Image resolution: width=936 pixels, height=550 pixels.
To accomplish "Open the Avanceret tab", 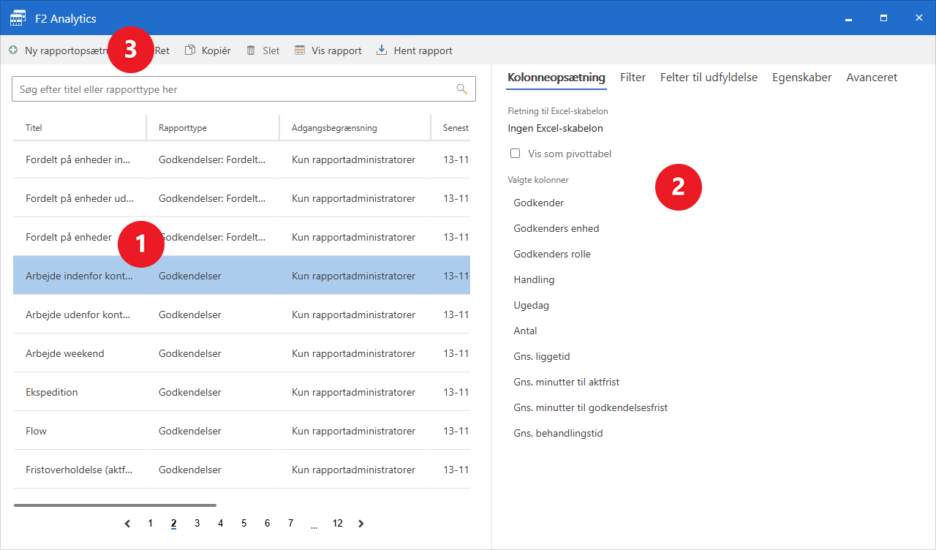I will tap(872, 78).
